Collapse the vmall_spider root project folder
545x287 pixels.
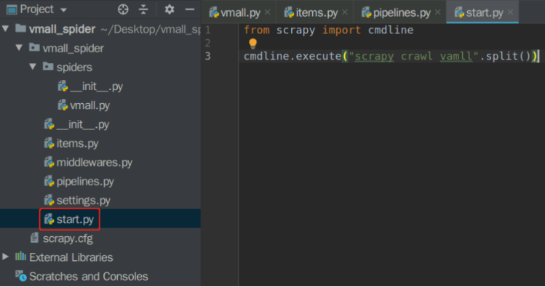click(x=6, y=29)
